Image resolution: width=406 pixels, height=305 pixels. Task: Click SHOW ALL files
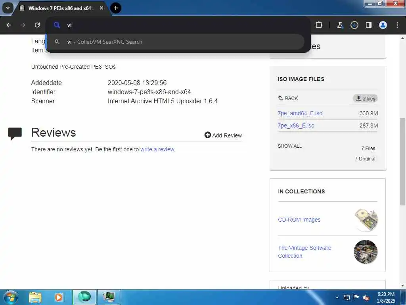click(290, 146)
